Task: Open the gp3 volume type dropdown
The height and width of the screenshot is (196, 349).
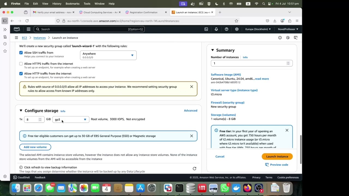Action: [x=71, y=120]
